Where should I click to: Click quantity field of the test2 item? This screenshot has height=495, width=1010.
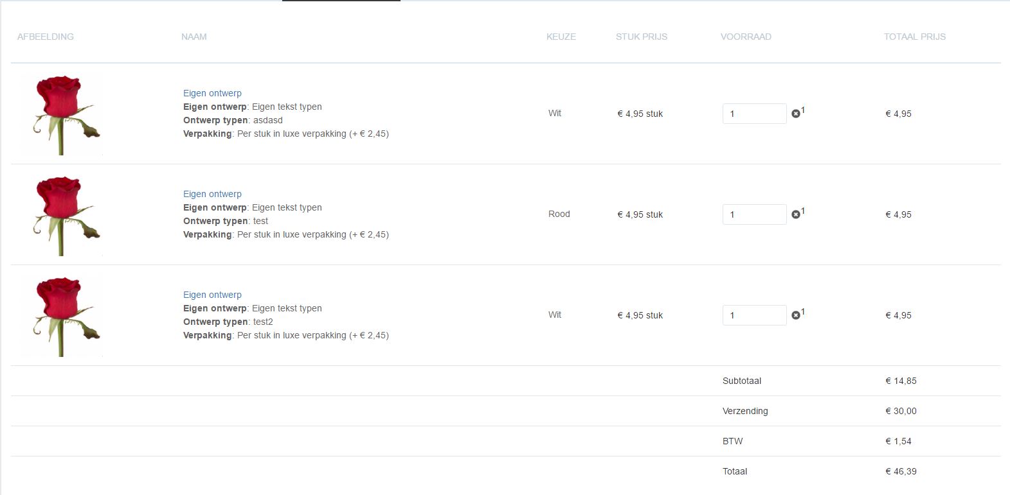754,315
